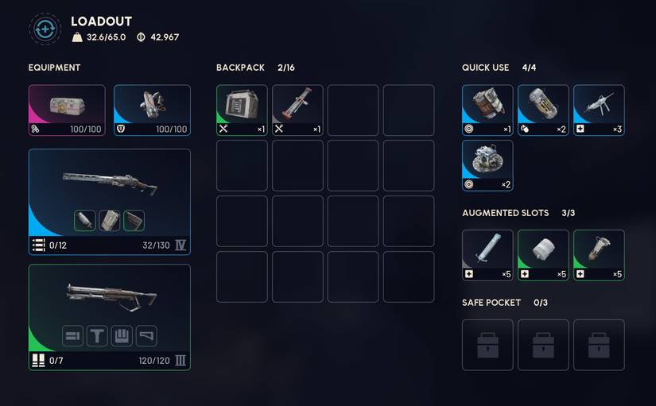Select the grey syringe augmented slot item
The height and width of the screenshot is (406, 656).
click(x=487, y=255)
